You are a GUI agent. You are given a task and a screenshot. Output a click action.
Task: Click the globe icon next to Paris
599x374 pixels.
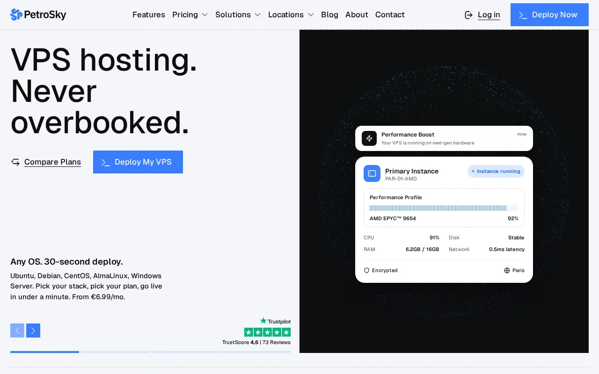507,270
